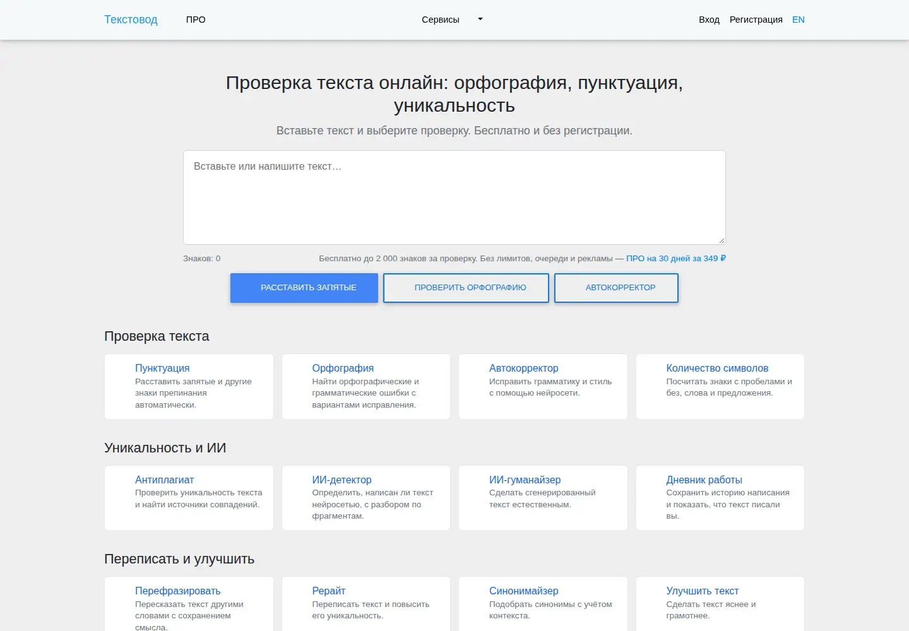Click the main 'Проверка текста онлайн' page title
Image resolution: width=909 pixels, height=631 pixels.
coord(454,94)
